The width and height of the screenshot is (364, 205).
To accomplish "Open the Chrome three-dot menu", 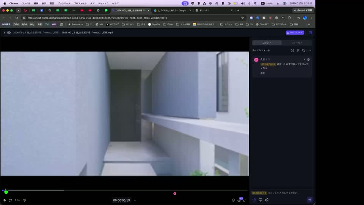I will (311, 18).
